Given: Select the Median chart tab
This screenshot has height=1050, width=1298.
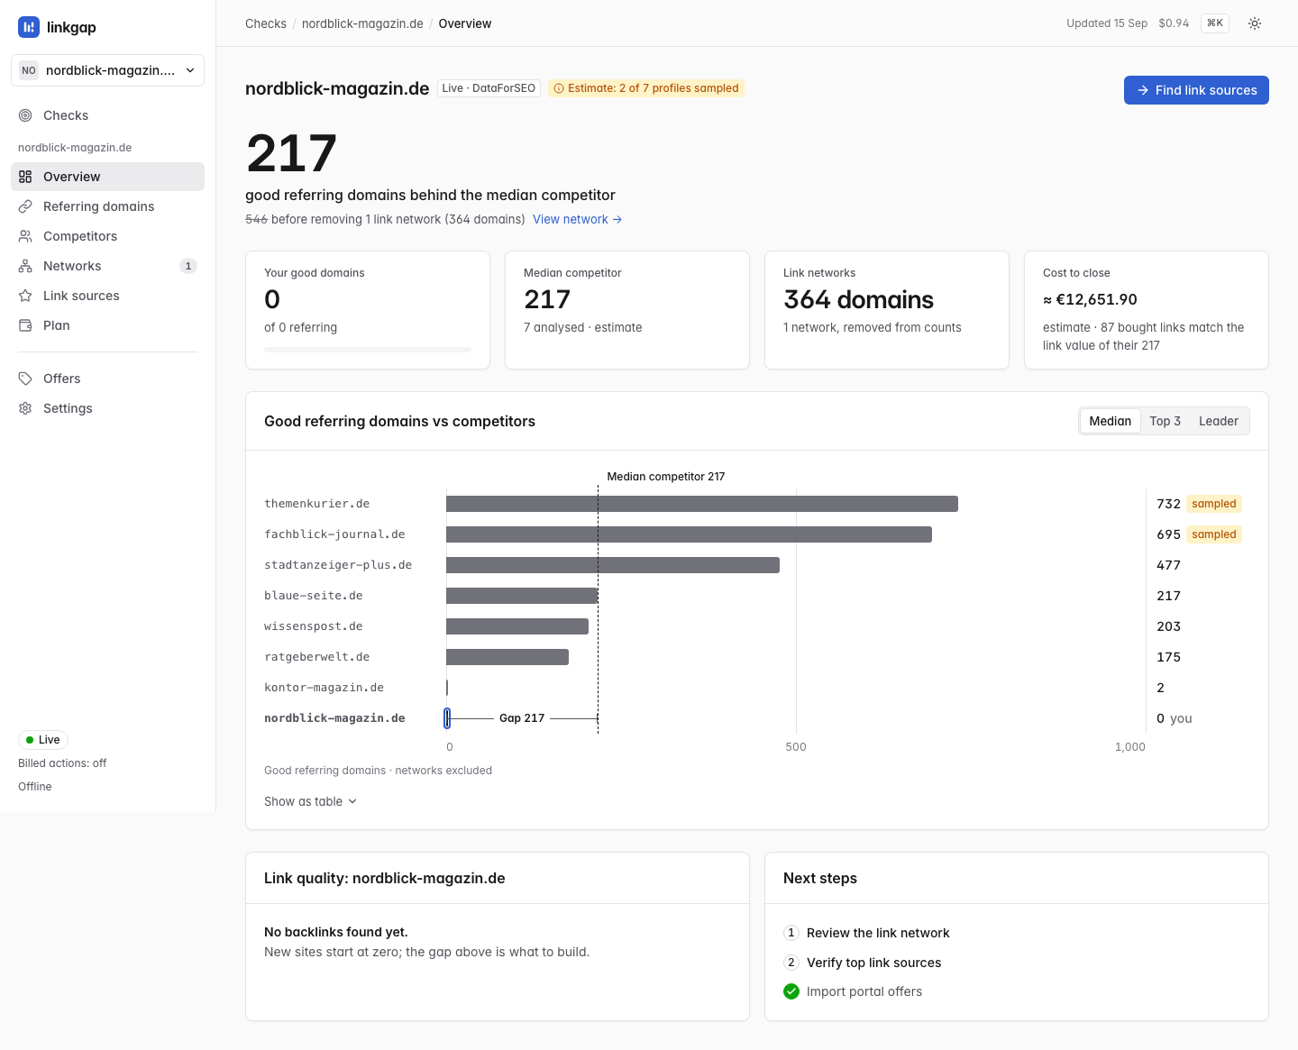Looking at the screenshot, I should point(1110,421).
